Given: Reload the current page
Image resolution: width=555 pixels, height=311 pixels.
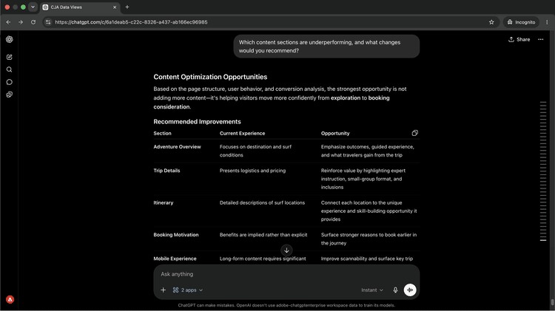Looking at the screenshot, I should point(33,22).
